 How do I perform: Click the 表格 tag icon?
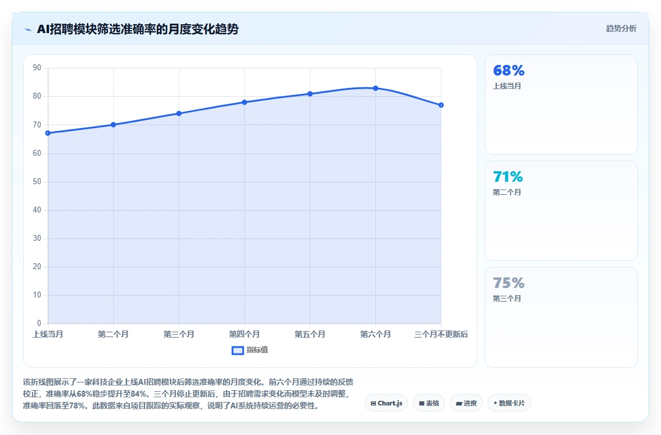421,403
